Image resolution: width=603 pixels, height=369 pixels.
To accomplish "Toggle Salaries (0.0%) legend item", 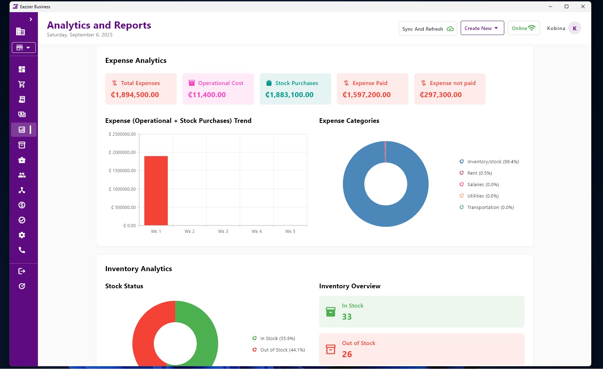I will [x=479, y=185].
